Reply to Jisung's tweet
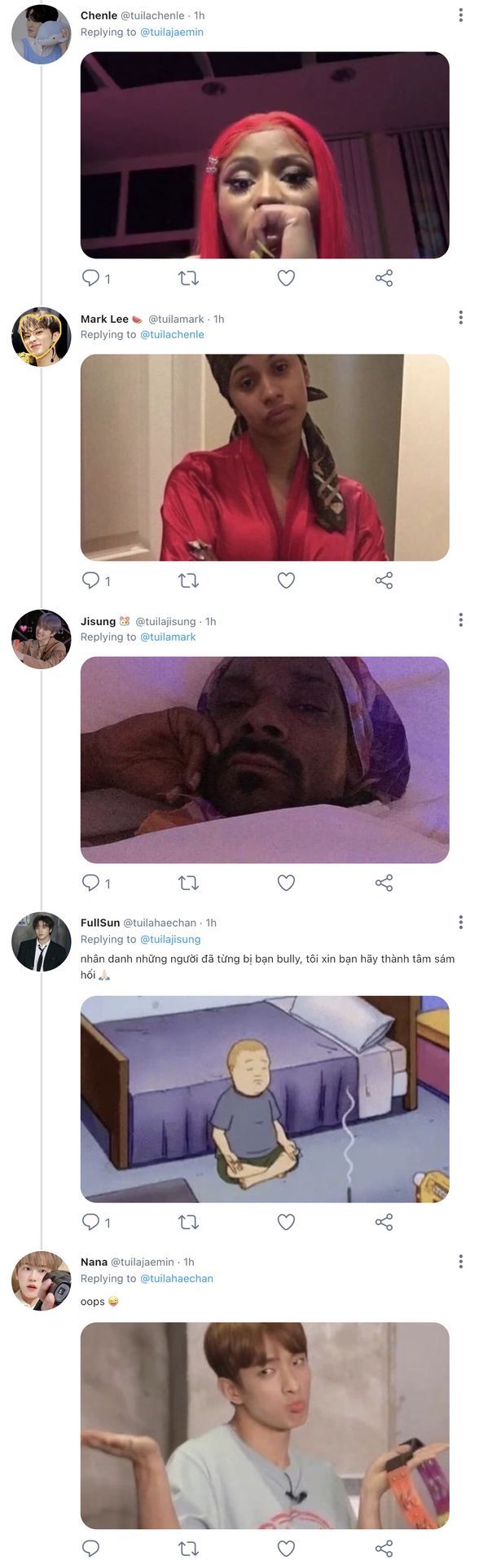Image resolution: width=492 pixels, height=1565 pixels. click(x=91, y=883)
